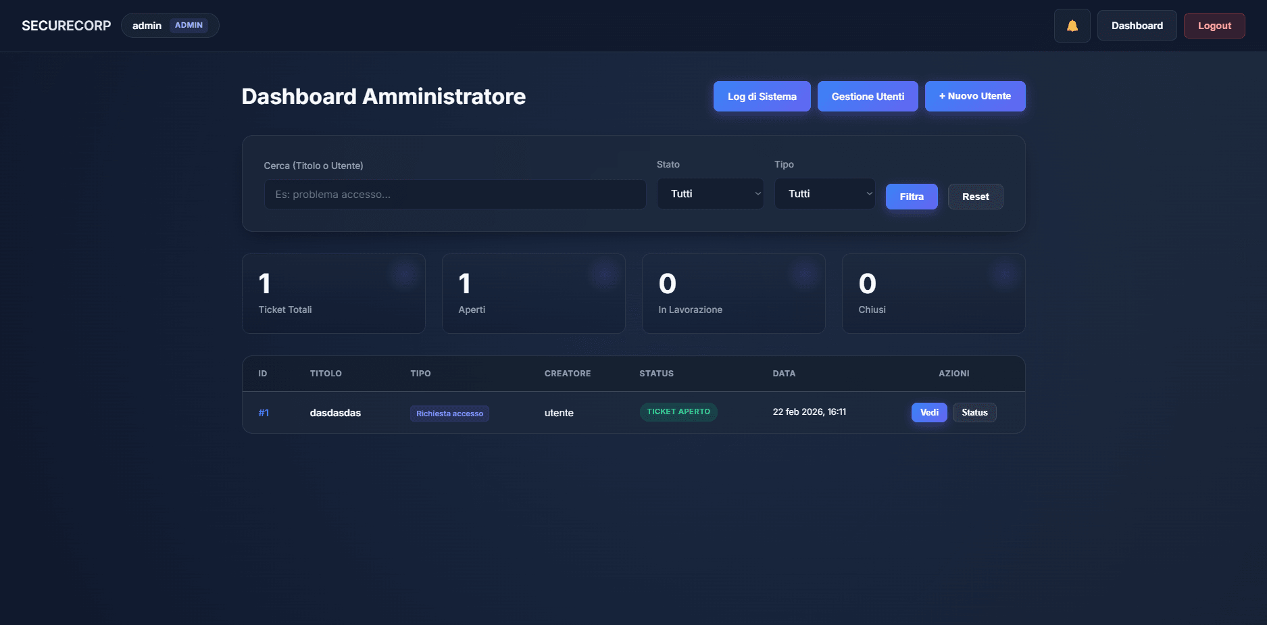Focus the Cerca search input field
Screen dimensions: 1267x625
tap(455, 195)
